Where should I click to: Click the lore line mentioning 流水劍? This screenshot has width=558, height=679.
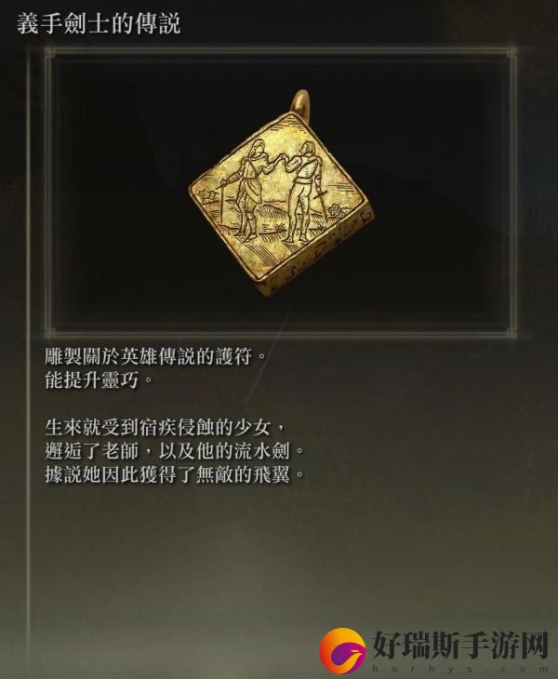pyautogui.click(x=174, y=451)
